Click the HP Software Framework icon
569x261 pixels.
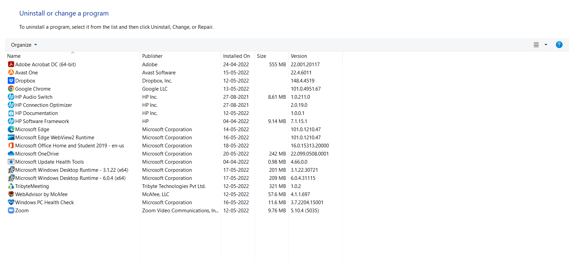tap(11, 121)
